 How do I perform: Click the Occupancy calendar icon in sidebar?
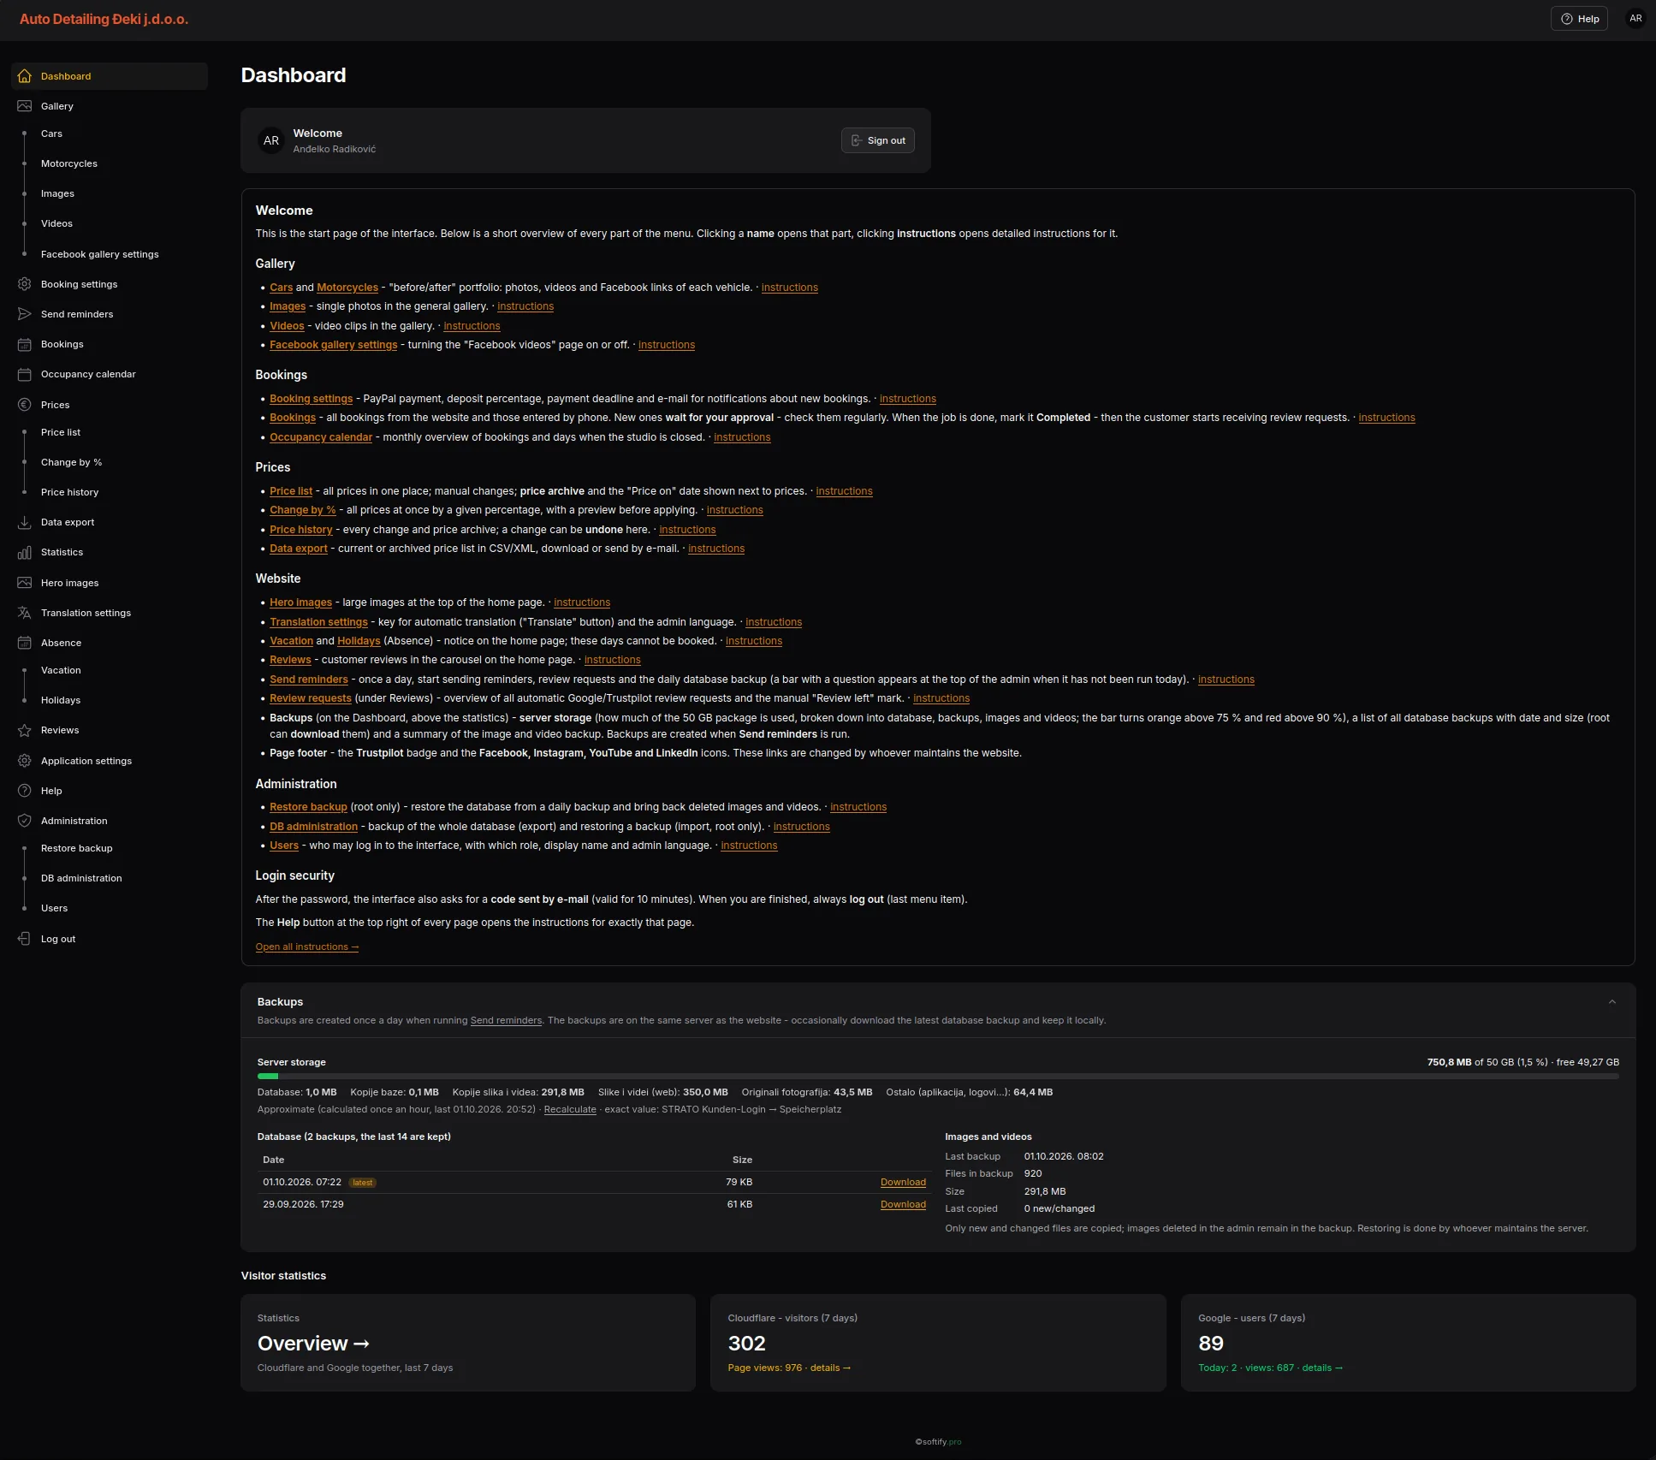pos(25,374)
